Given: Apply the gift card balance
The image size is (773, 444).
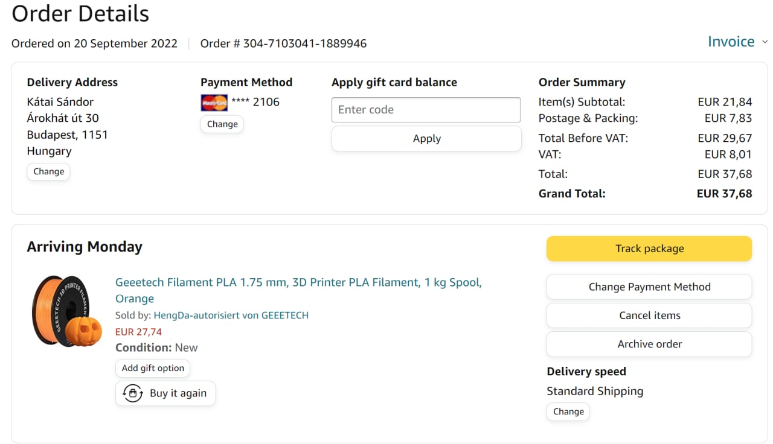Looking at the screenshot, I should click(426, 139).
